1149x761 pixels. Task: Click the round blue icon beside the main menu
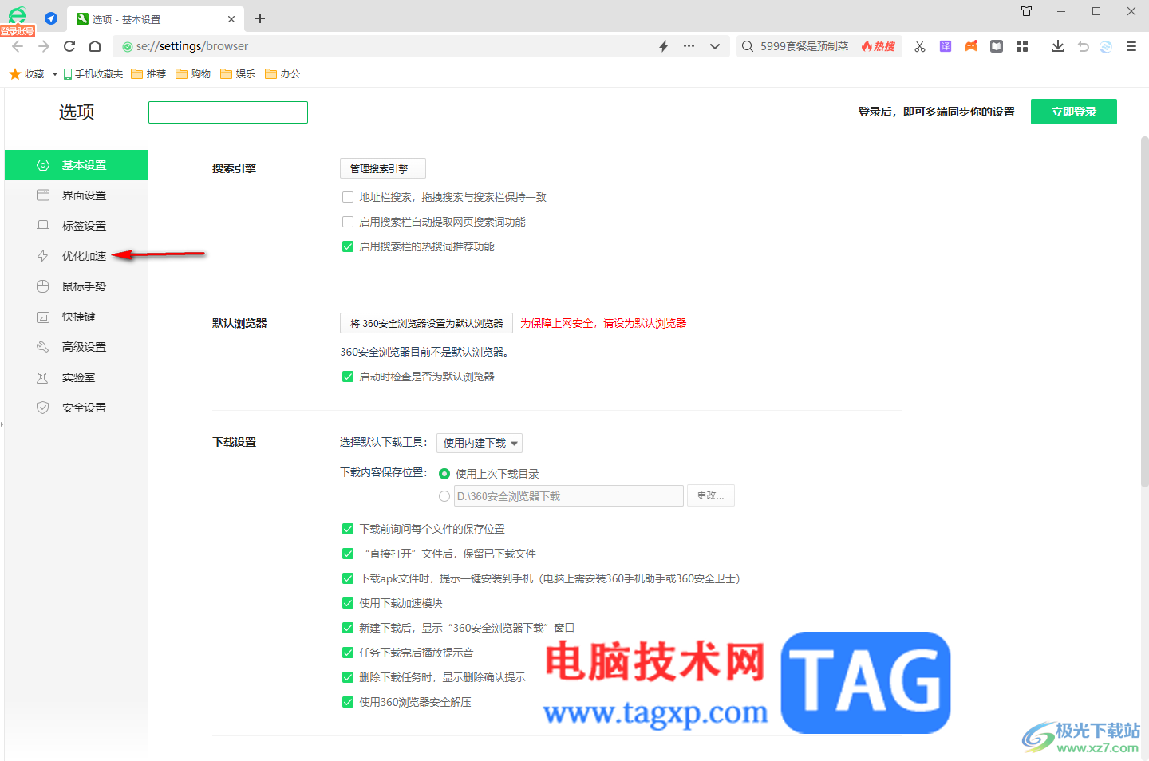1106,46
